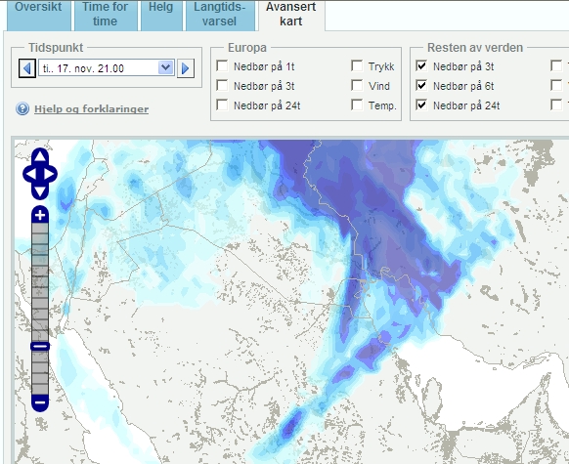Enable Europa Nedbør på 1t checkbox
The width and height of the screenshot is (569, 464).
[222, 66]
